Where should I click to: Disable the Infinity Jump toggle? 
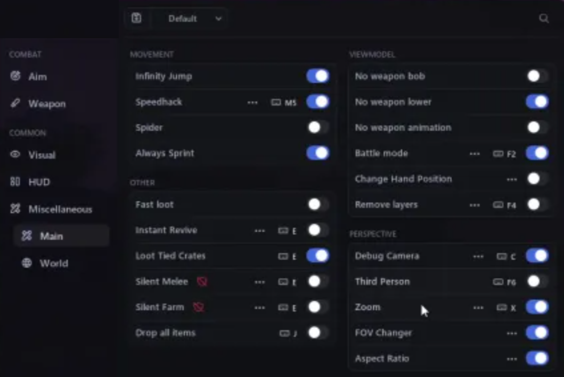tap(317, 76)
